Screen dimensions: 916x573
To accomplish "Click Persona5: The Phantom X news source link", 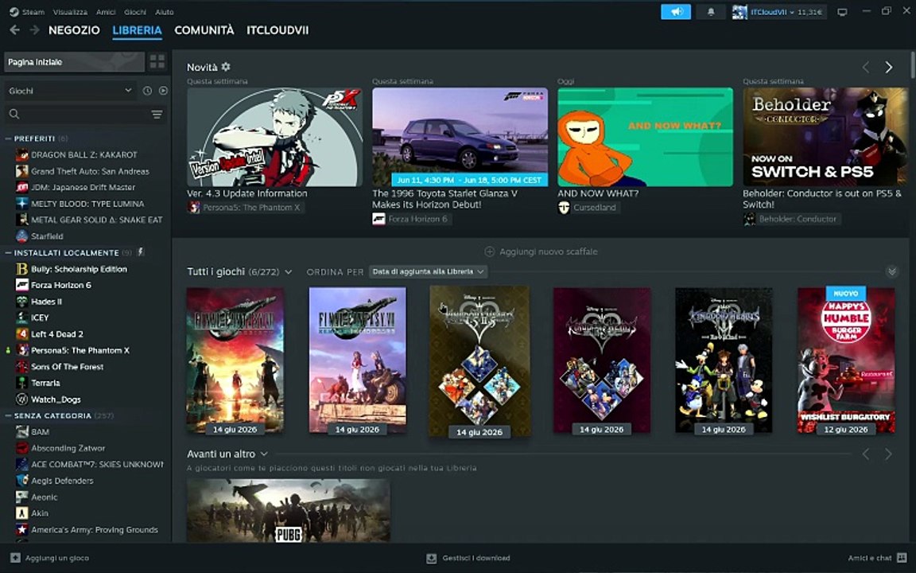I will 246,207.
